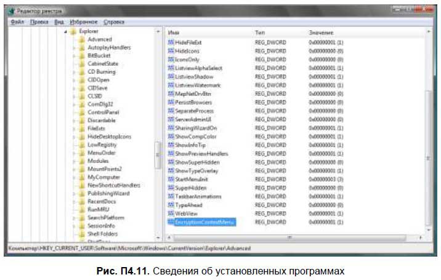This screenshot has width=441, height=280.
Task: Open the Файл menu
Action: pos(17,21)
